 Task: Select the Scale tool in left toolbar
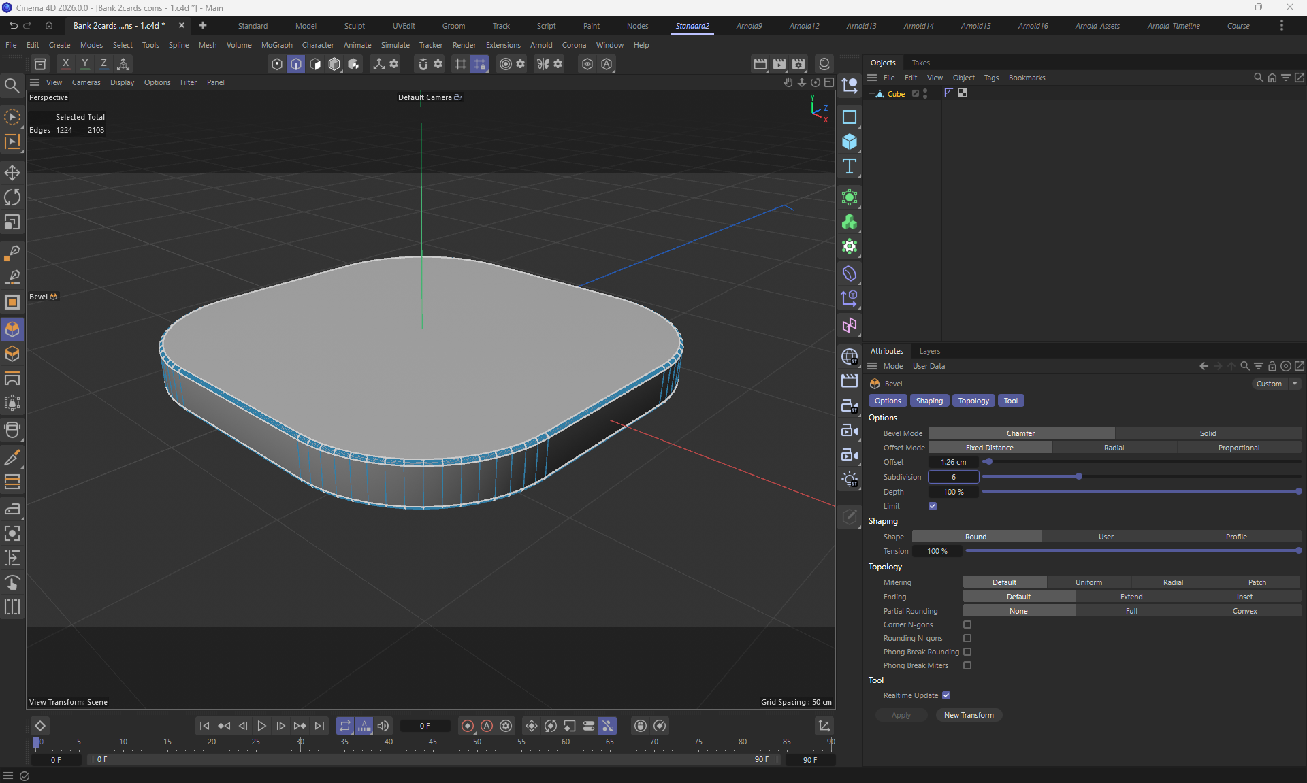(12, 222)
